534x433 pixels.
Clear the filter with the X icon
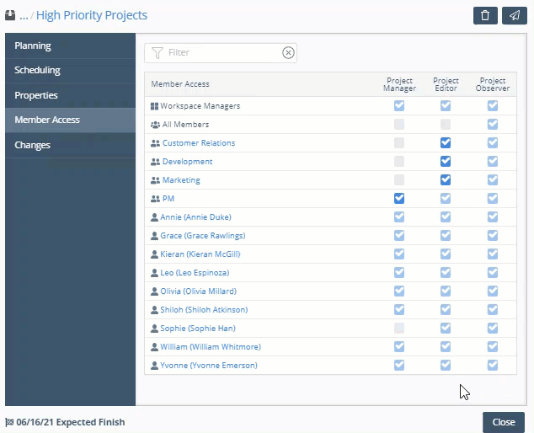[288, 52]
